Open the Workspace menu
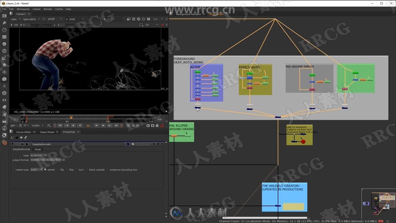Screen dimensions: 396x223 pos(23,9)
